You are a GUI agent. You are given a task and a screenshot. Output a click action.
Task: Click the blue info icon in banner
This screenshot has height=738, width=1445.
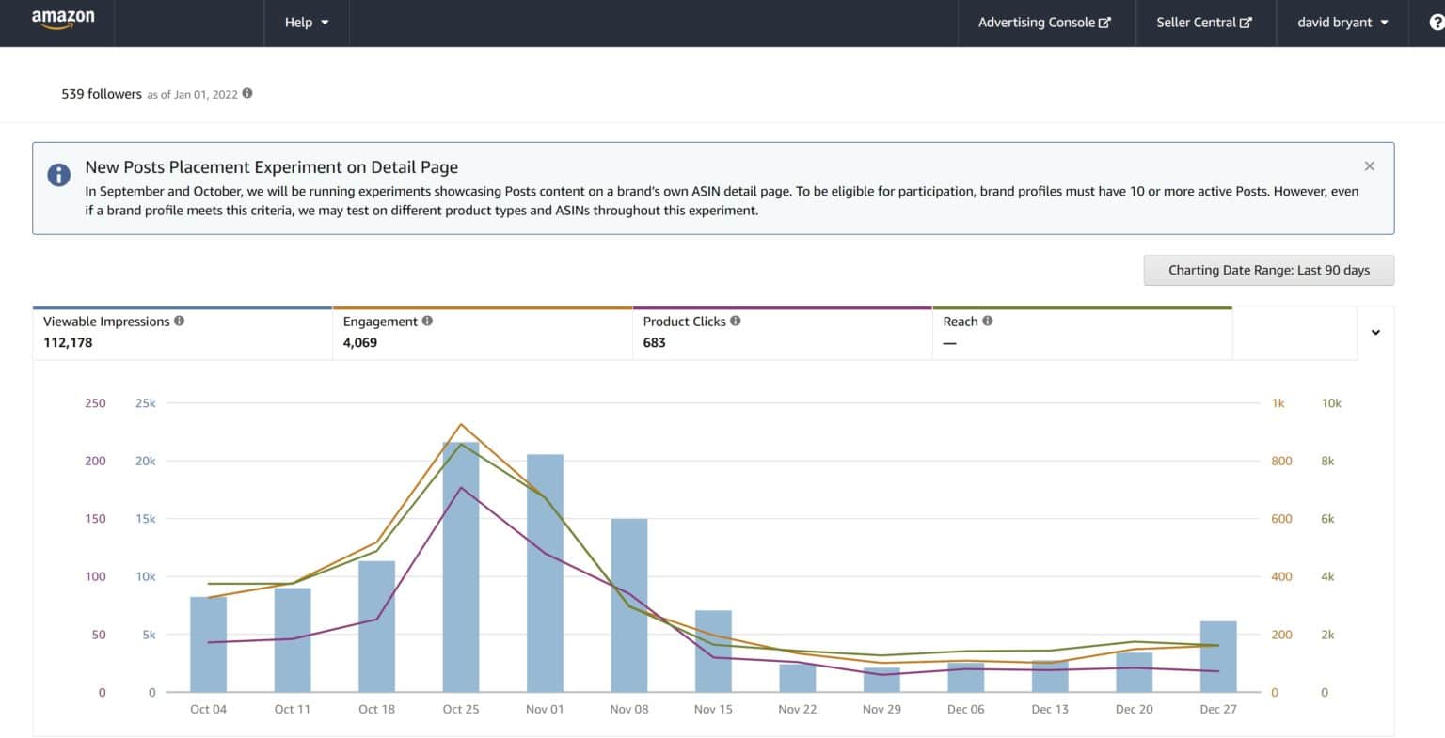(59, 174)
